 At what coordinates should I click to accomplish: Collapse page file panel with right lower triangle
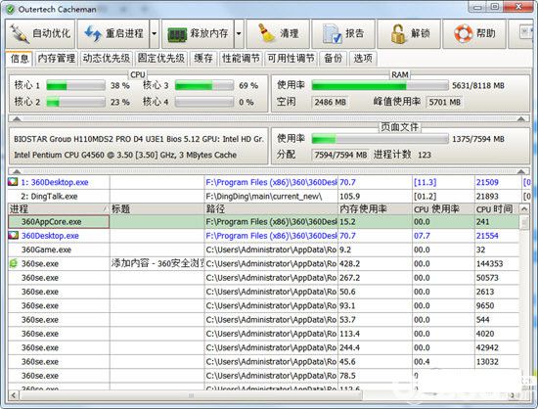(x=520, y=171)
